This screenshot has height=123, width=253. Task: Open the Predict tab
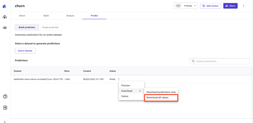click(94, 16)
